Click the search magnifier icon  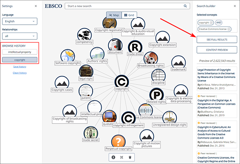tap(185, 6)
